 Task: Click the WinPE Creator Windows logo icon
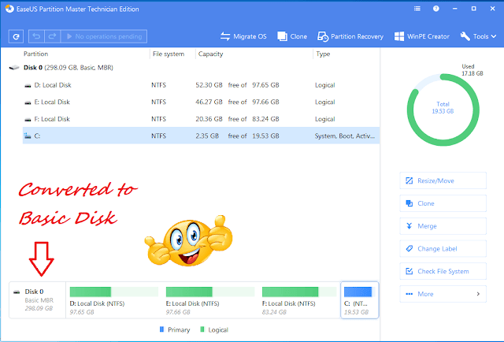399,36
